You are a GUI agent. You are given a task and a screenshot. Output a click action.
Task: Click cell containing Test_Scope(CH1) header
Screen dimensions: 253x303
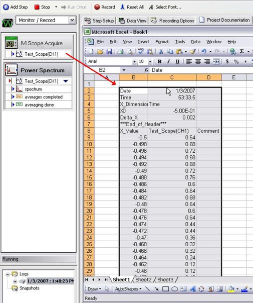pyautogui.click(x=172, y=131)
